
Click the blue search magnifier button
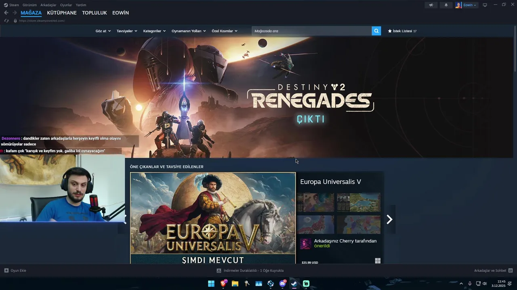tap(376, 31)
